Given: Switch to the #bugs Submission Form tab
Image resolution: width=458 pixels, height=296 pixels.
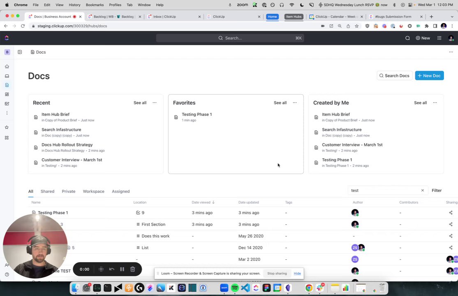Looking at the screenshot, I should [x=396, y=17].
